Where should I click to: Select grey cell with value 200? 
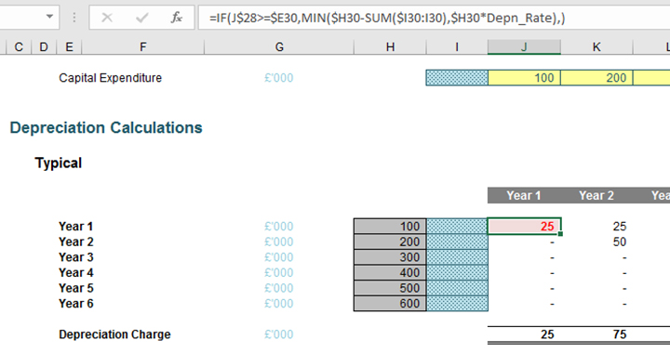click(390, 242)
